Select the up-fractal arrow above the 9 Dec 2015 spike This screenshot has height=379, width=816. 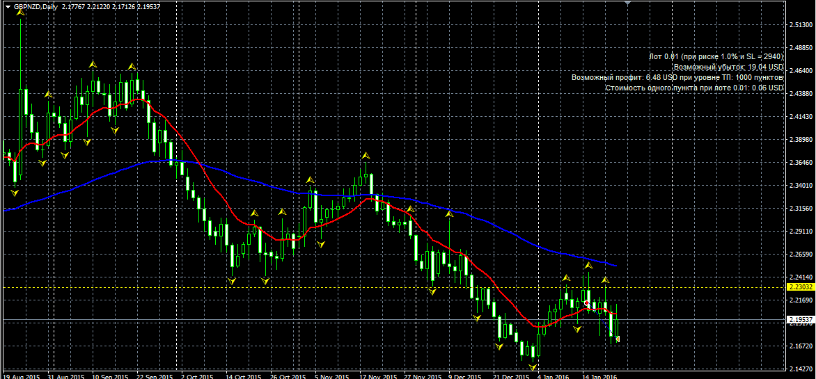coord(448,213)
